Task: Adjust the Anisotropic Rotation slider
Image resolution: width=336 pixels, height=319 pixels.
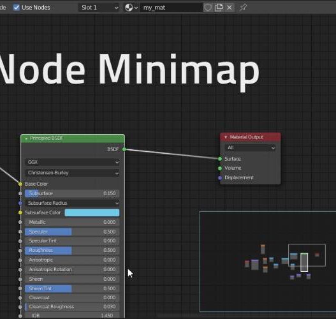Action: coord(72,269)
